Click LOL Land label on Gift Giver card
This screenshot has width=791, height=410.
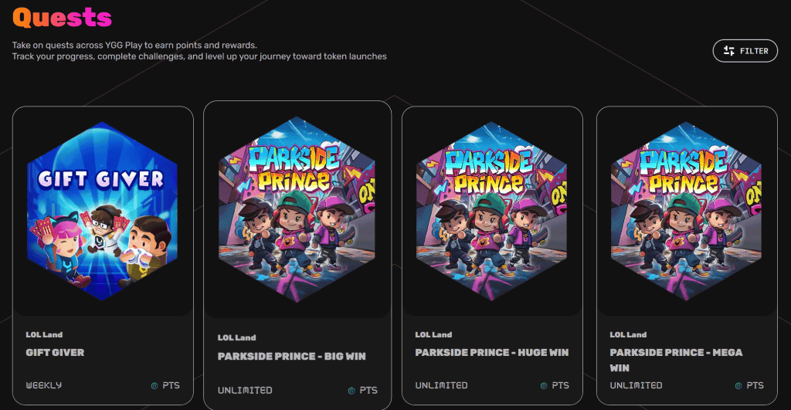pos(44,335)
